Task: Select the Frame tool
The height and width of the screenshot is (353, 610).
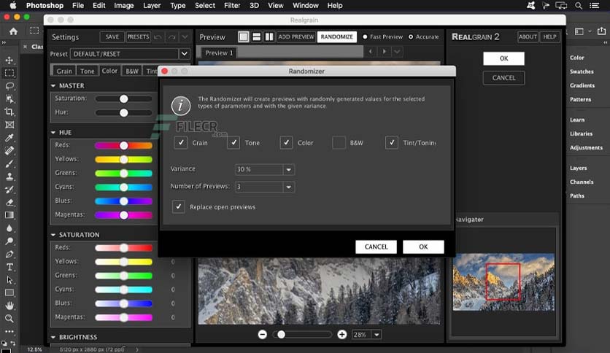Action: (x=9, y=125)
